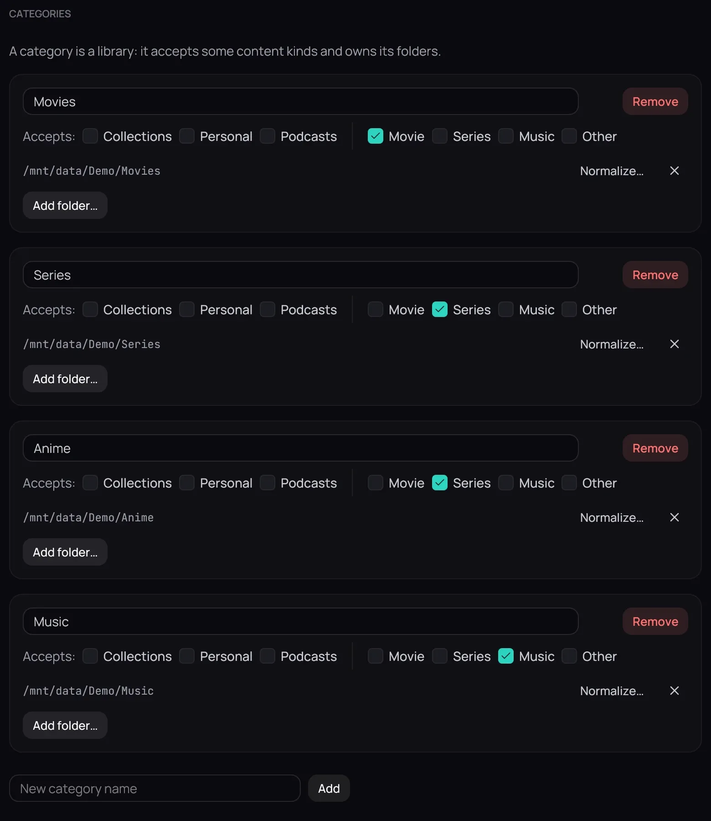Image resolution: width=711 pixels, height=821 pixels.
Task: Enable Podcasts in the Series category
Action: 268,309
